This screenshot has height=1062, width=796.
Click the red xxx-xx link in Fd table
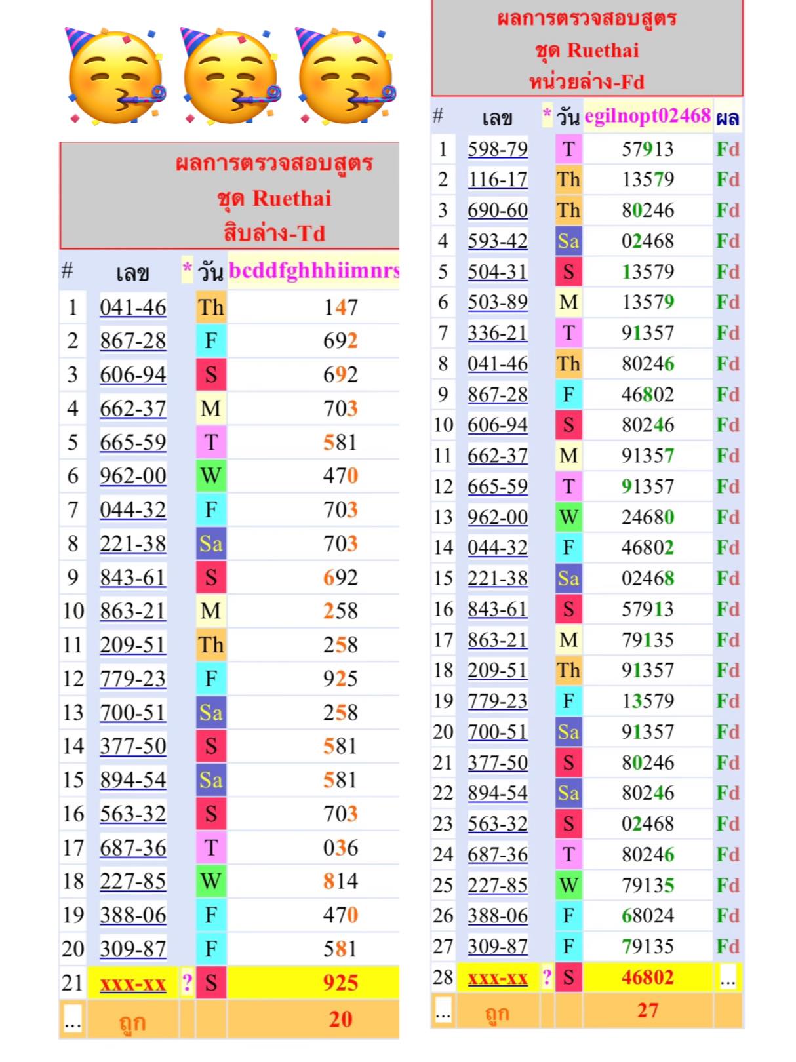coord(497,978)
